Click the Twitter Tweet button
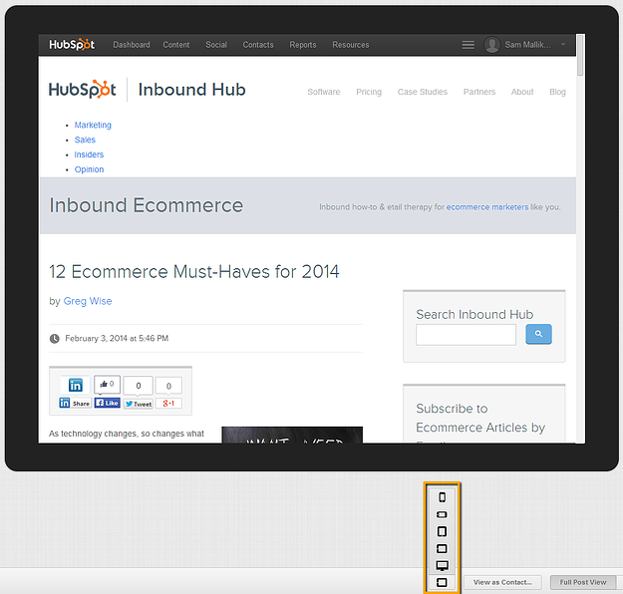Viewport: 623px width, 594px height. click(139, 404)
